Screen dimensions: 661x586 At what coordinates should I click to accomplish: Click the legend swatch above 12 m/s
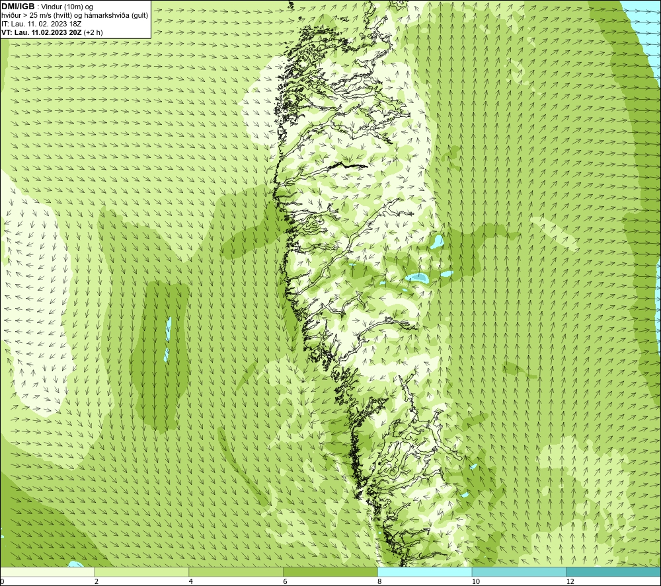[x=614, y=572]
